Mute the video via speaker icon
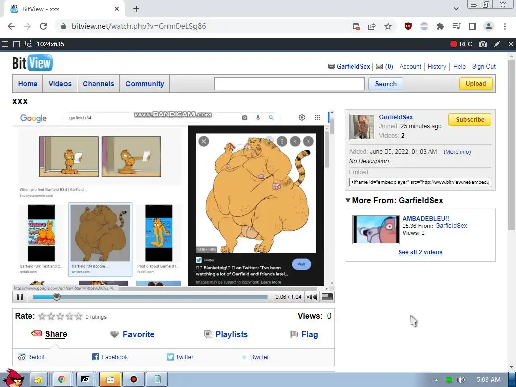 click(x=311, y=297)
